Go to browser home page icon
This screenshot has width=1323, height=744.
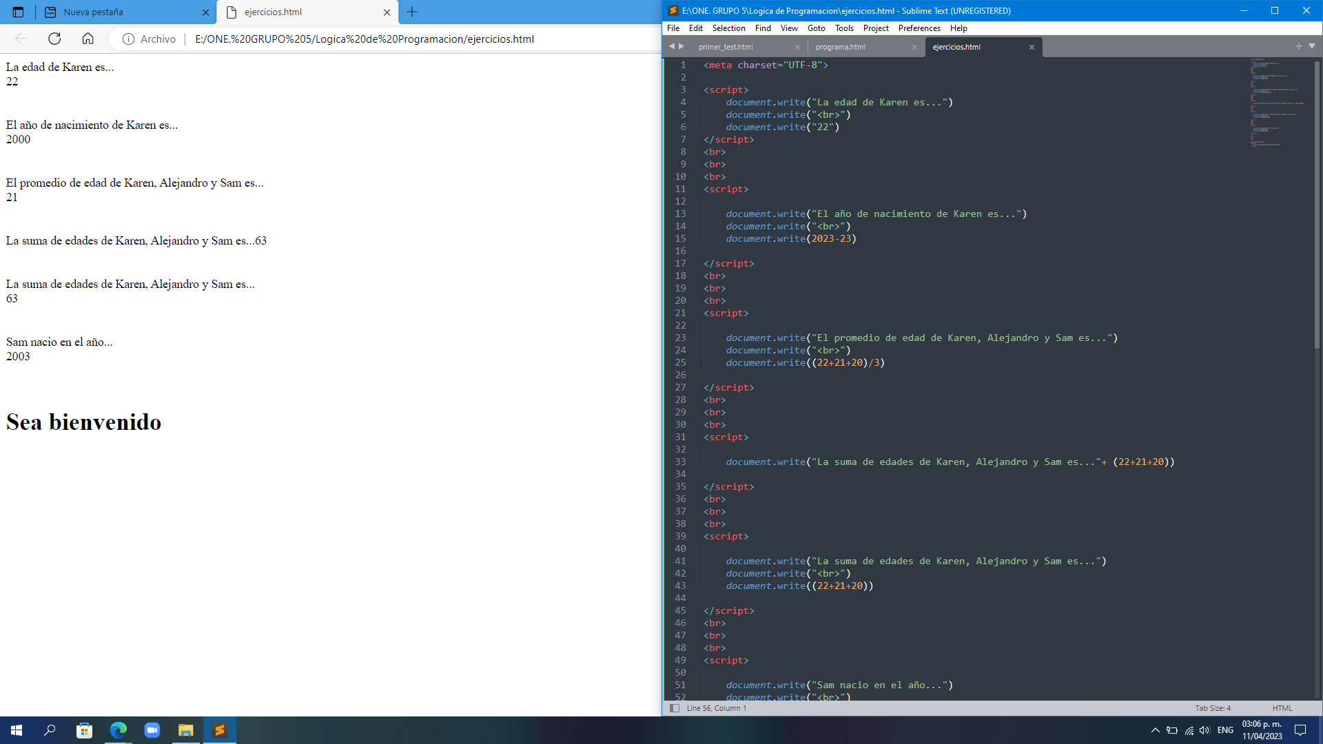88,39
